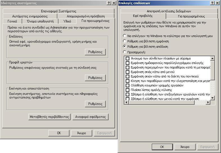Viewport: 221px width, 153px height.
Task: Click Ρυθμίσεις button under Προφίλ χρηστών
Action: click(x=95, y=78)
